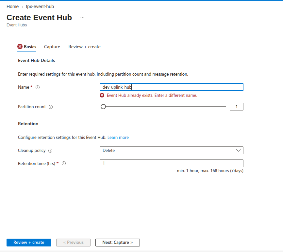The image size is (283, 252).
Task: Click the 'min. 1 hour, max. 168 hours' hint
Action: tap(210, 170)
